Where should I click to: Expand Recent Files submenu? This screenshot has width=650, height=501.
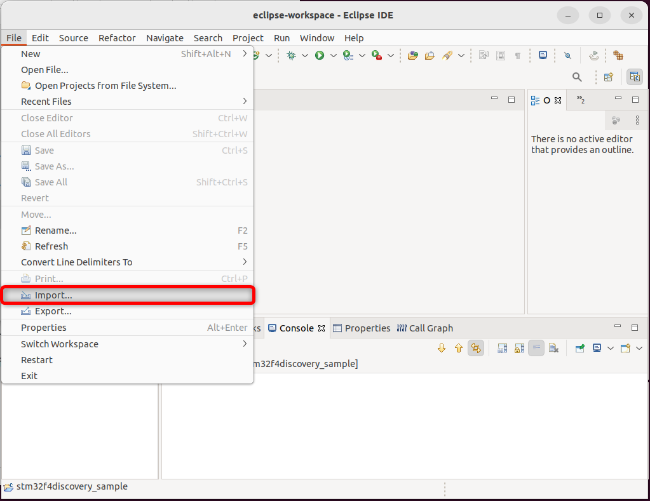click(245, 101)
